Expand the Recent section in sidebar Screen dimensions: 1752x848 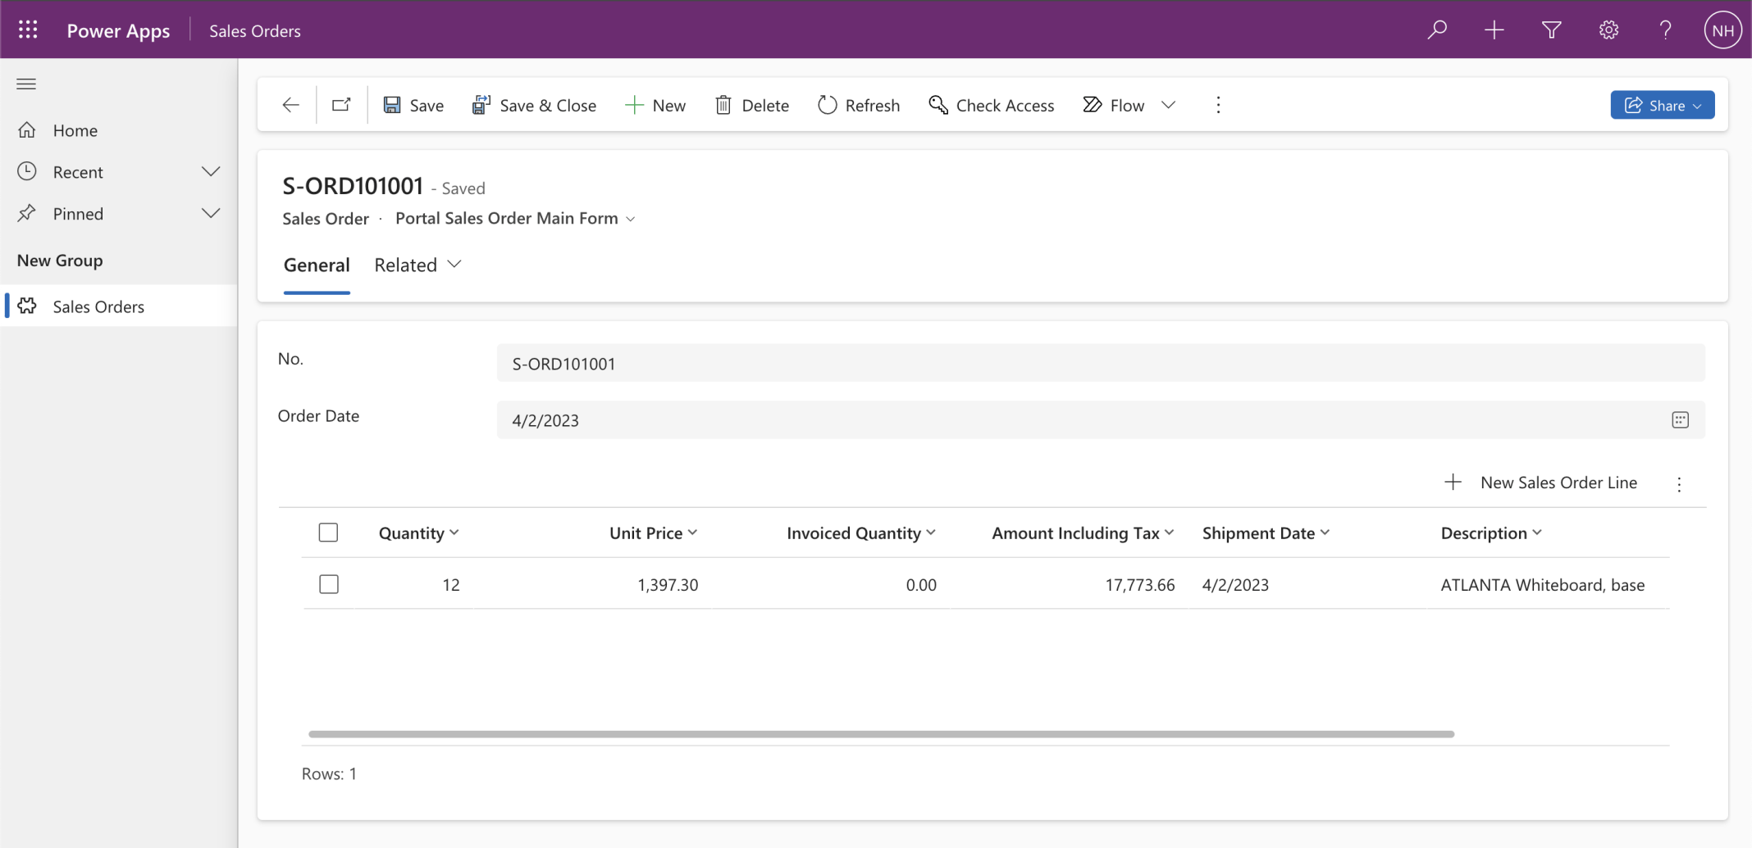[x=211, y=172]
